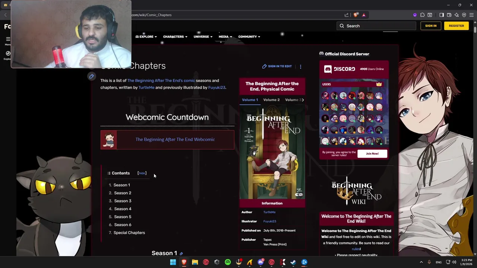The image size is (477, 268).
Task: Open the Fuyuki23 link in intro text
Action: tap(217, 87)
